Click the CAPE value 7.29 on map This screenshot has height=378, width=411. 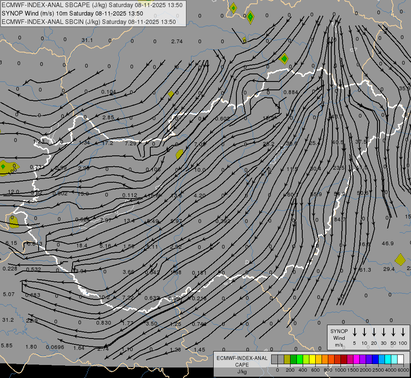pyautogui.click(x=131, y=144)
